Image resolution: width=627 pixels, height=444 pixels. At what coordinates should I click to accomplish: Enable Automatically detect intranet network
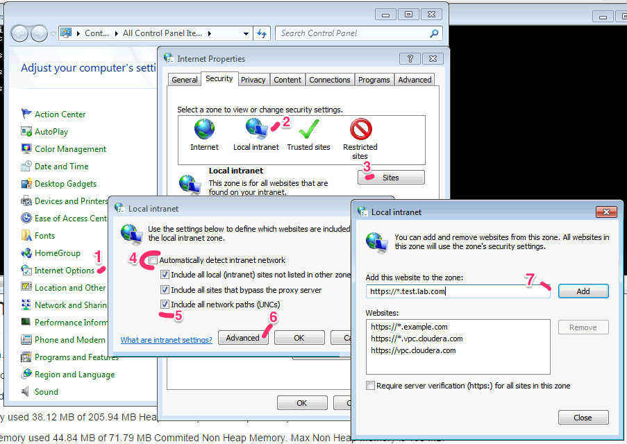pos(153,261)
